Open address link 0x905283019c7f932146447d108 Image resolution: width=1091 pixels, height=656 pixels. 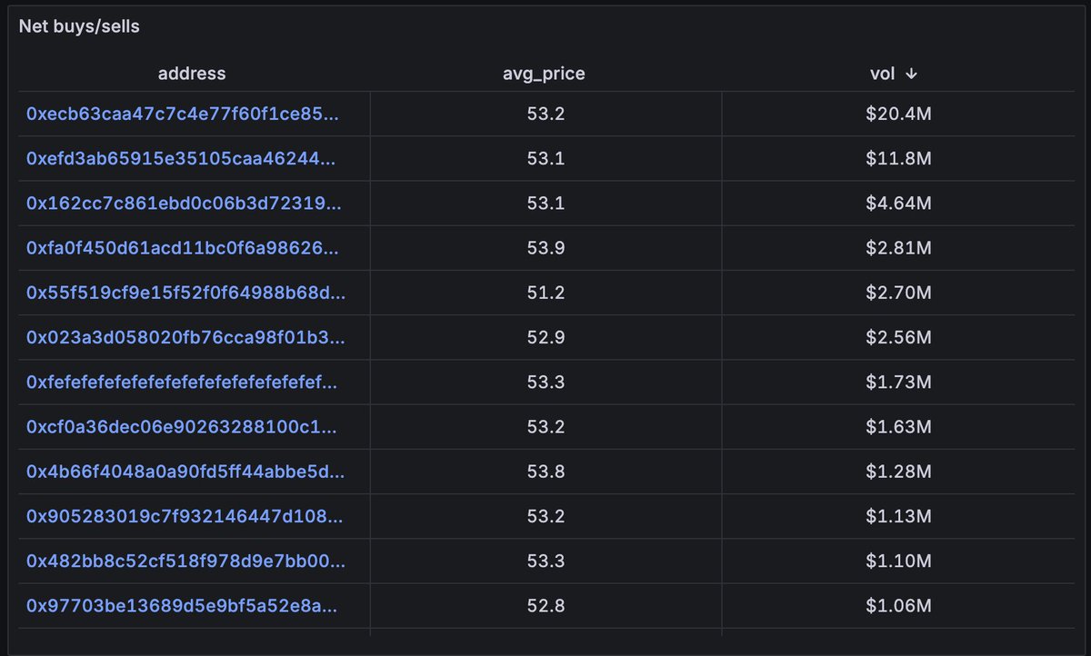coord(185,516)
